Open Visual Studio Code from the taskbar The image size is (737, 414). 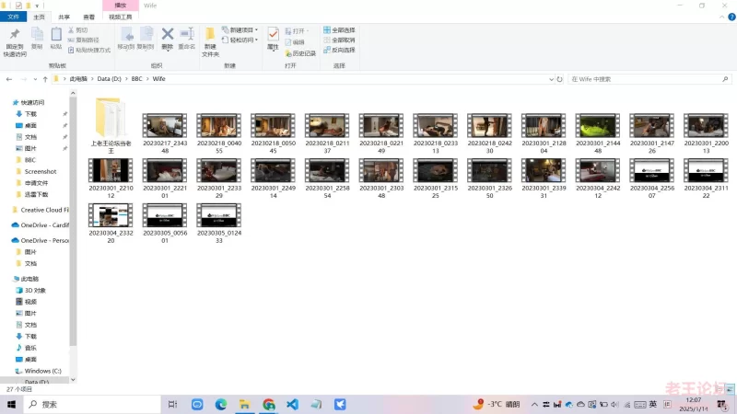(x=292, y=404)
